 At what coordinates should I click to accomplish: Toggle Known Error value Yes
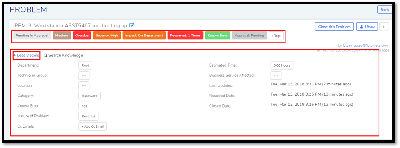coord(84,106)
